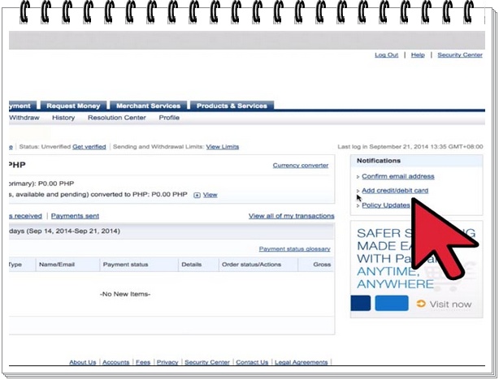This screenshot has height=380, width=499.
Task: Open the Privacy footer link
Action: [x=167, y=362]
